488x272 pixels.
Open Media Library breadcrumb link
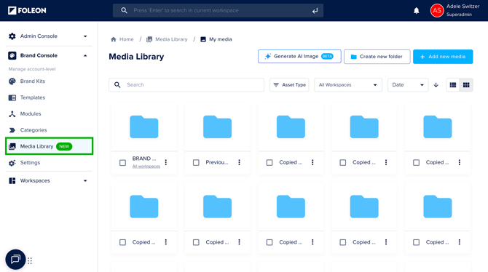tap(171, 39)
